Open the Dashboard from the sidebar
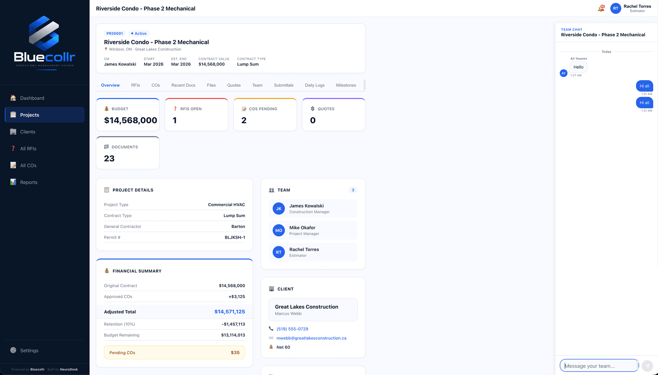Image resolution: width=658 pixels, height=375 pixels. tap(32, 98)
